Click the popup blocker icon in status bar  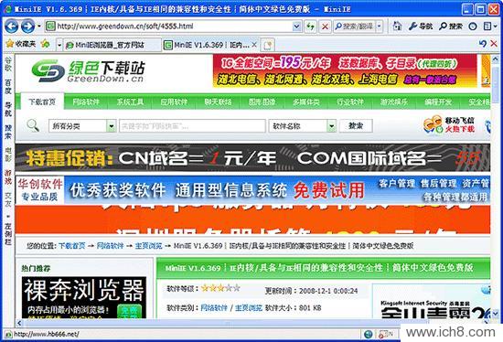(x=386, y=335)
